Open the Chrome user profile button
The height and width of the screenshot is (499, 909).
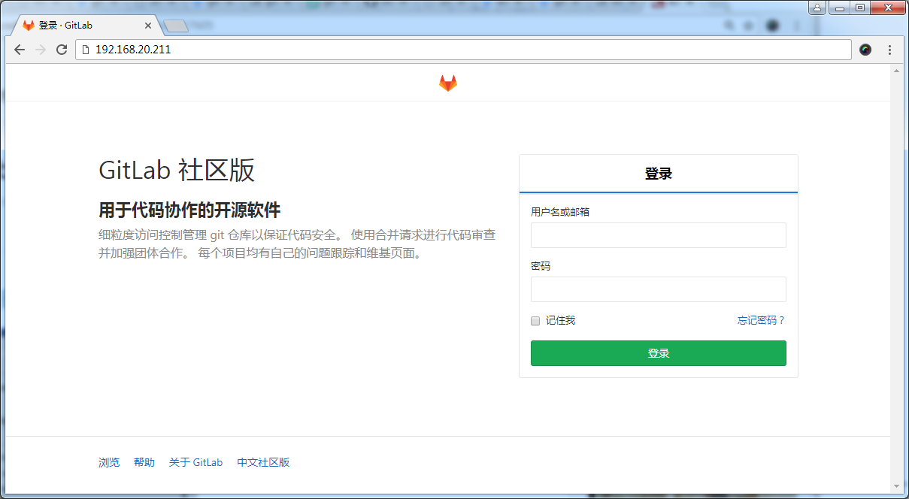point(817,8)
